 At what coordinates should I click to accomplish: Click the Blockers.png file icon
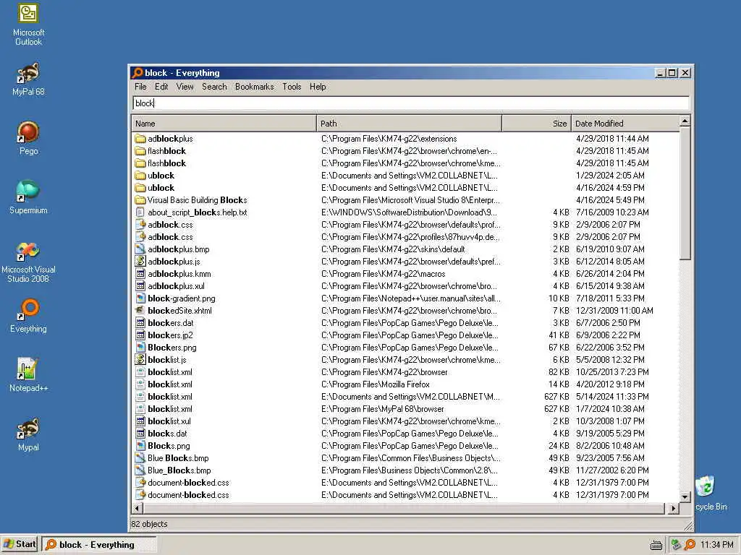tap(140, 348)
